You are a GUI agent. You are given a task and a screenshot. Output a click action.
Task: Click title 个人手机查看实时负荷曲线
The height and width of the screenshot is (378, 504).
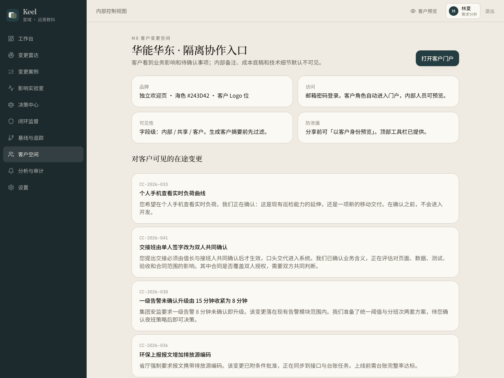point(172,193)
